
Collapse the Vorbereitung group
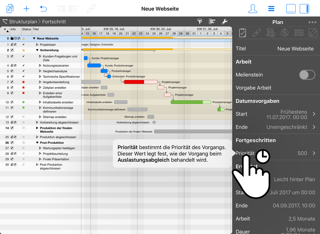(x=37, y=50)
